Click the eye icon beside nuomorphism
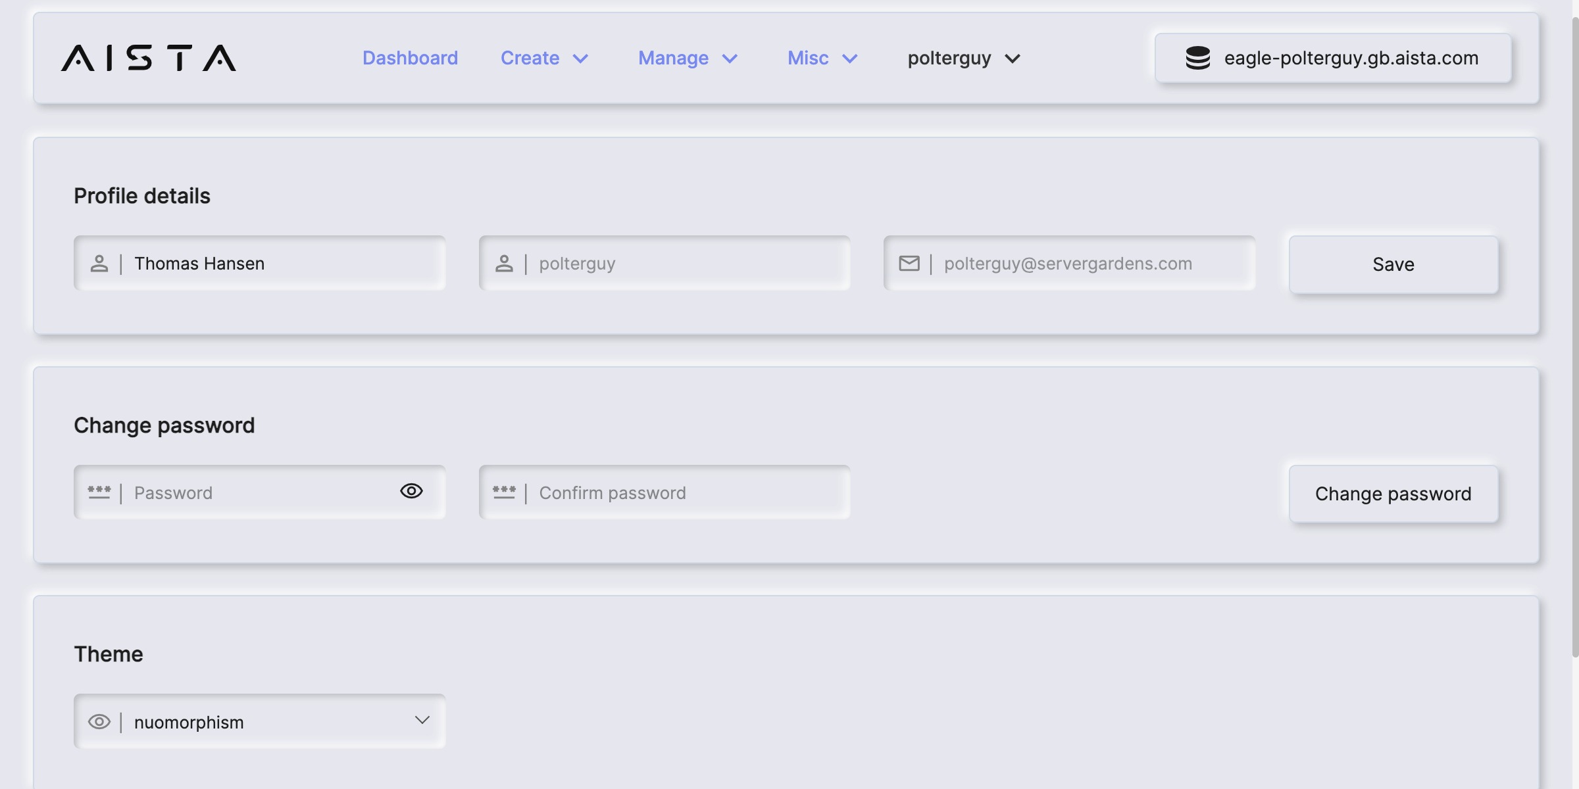The height and width of the screenshot is (789, 1579). [x=99, y=722]
